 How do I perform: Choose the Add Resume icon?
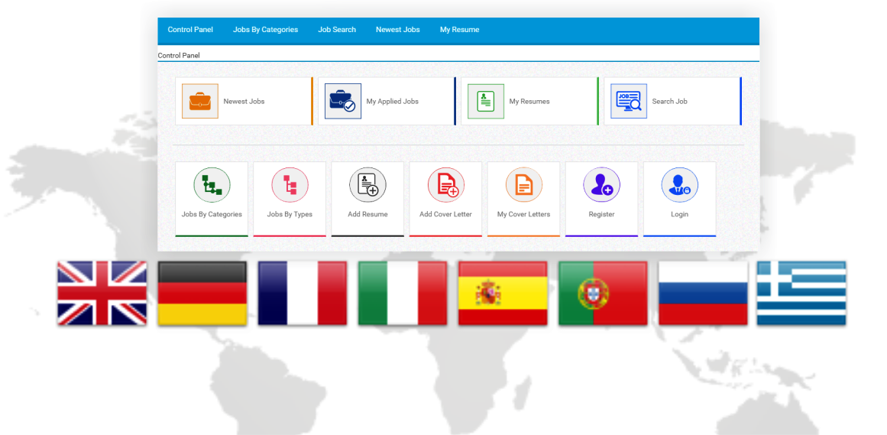coord(367,185)
